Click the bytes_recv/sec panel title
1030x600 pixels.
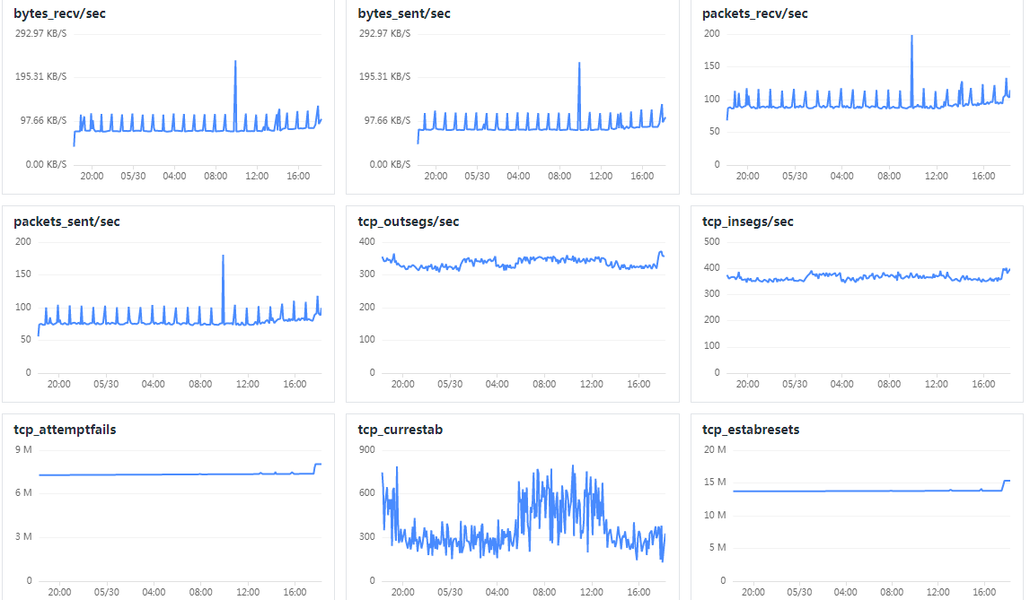pos(59,13)
